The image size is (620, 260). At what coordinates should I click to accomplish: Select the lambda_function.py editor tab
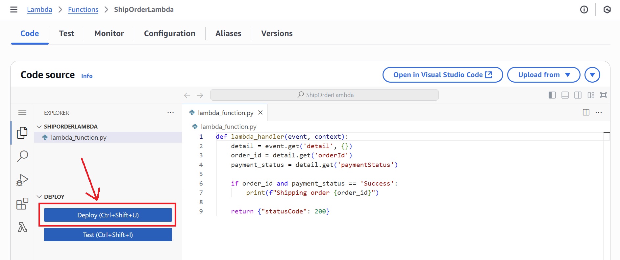point(225,112)
